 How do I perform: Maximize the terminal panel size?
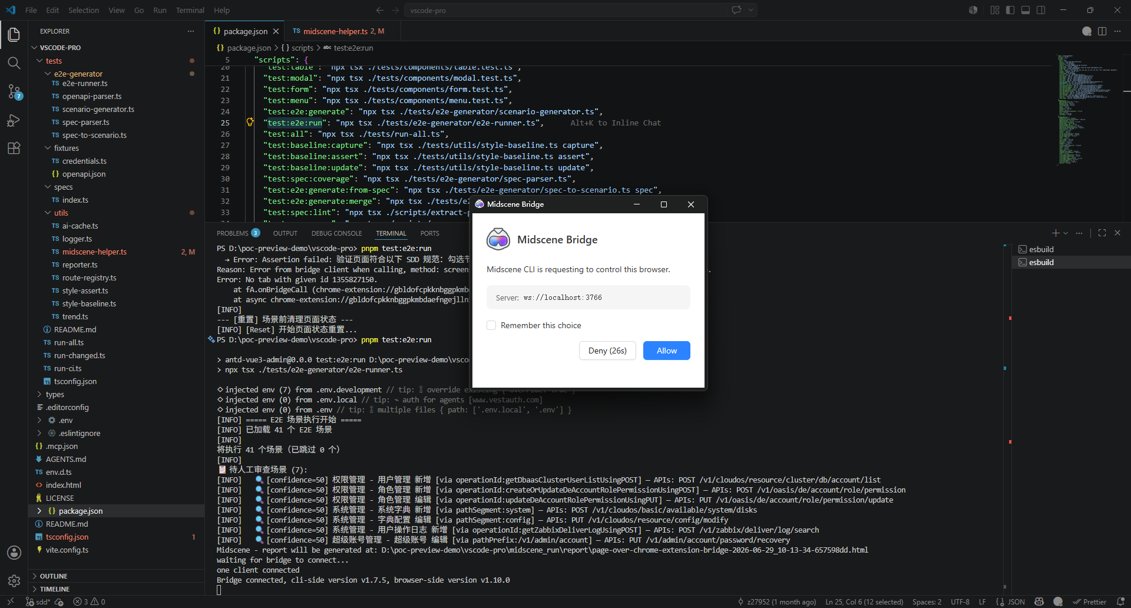pos(1102,233)
